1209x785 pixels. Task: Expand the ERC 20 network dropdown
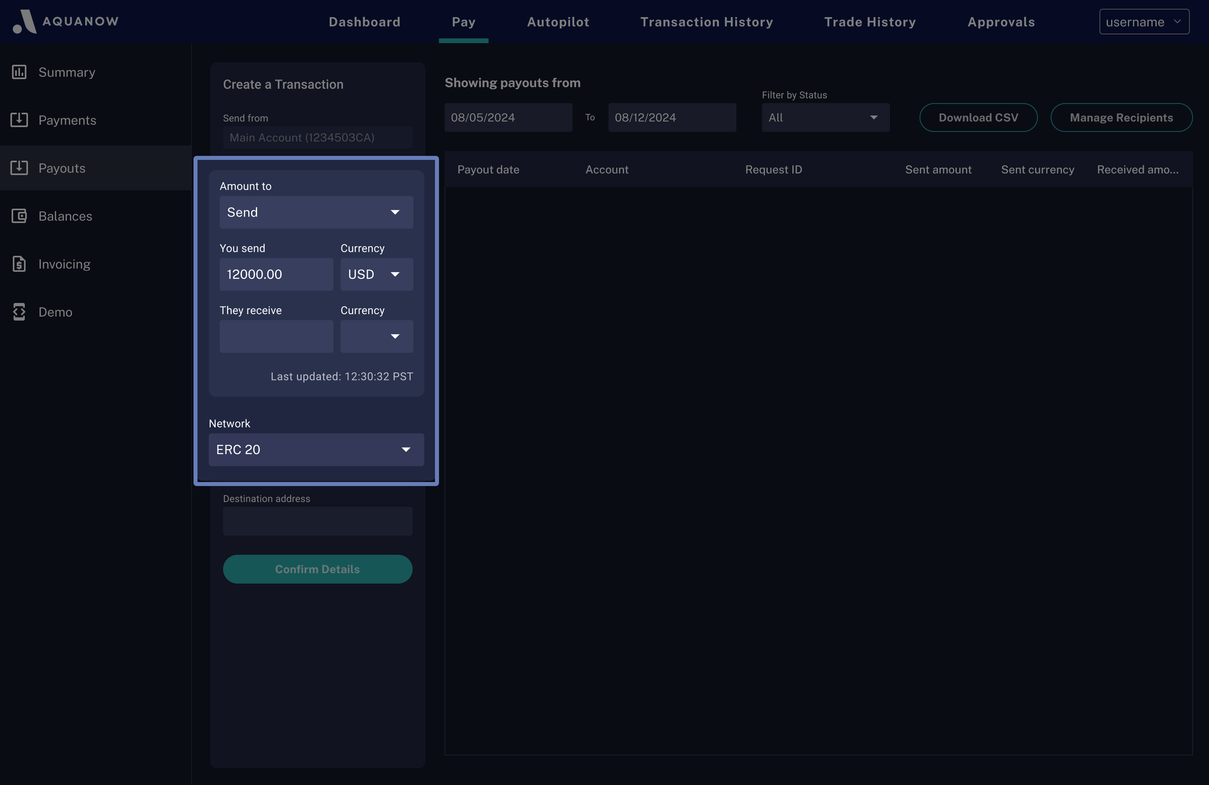pos(316,449)
